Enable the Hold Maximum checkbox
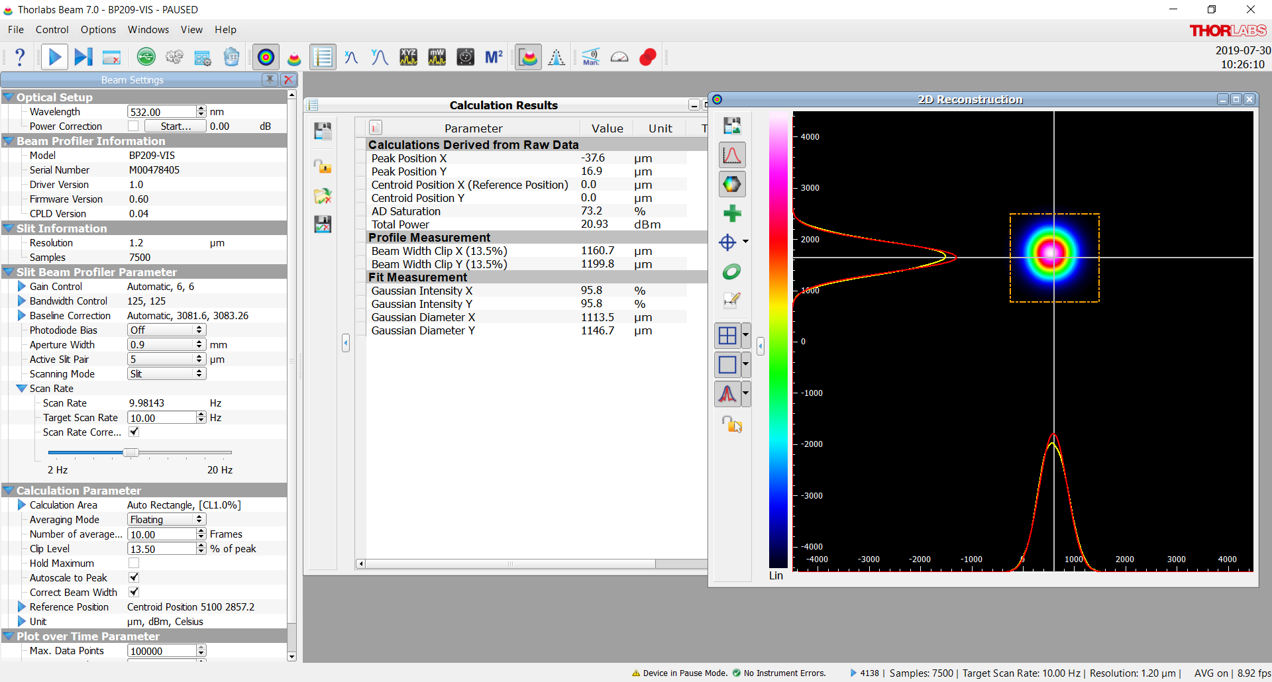Viewport: 1272px width, 682px height. 134,563
